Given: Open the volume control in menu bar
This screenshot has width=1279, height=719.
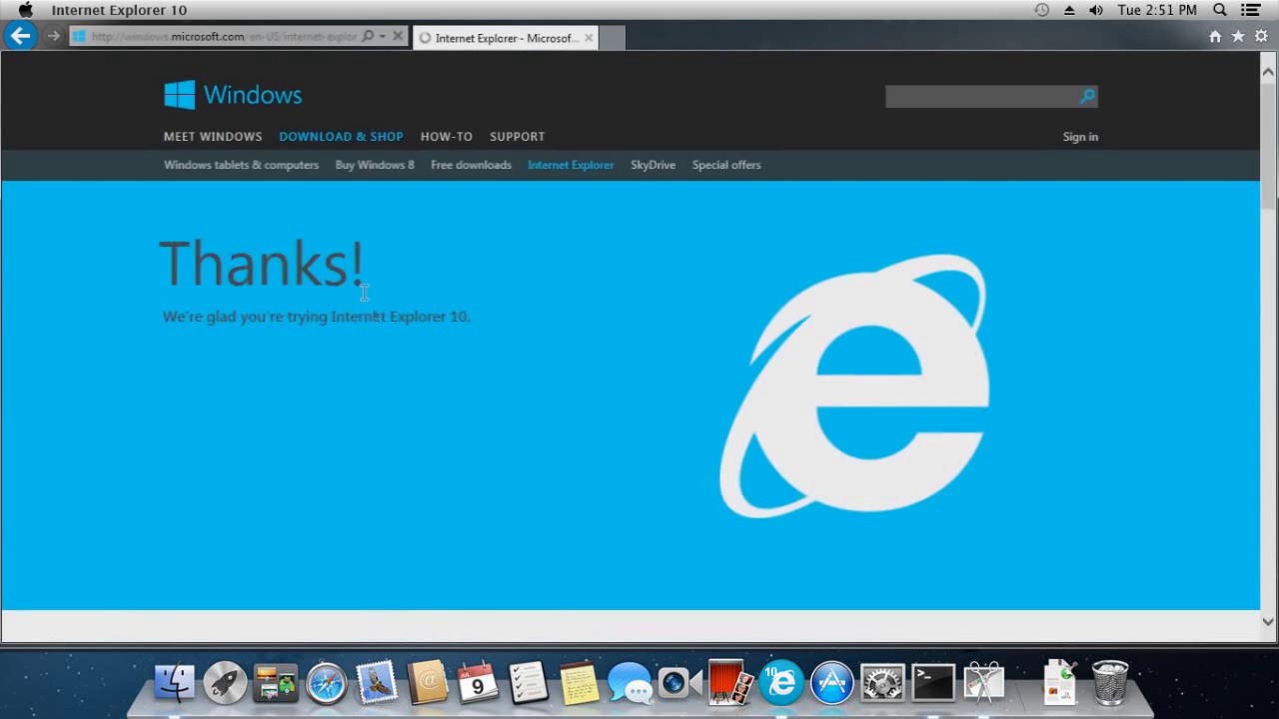Looking at the screenshot, I should click(1096, 10).
